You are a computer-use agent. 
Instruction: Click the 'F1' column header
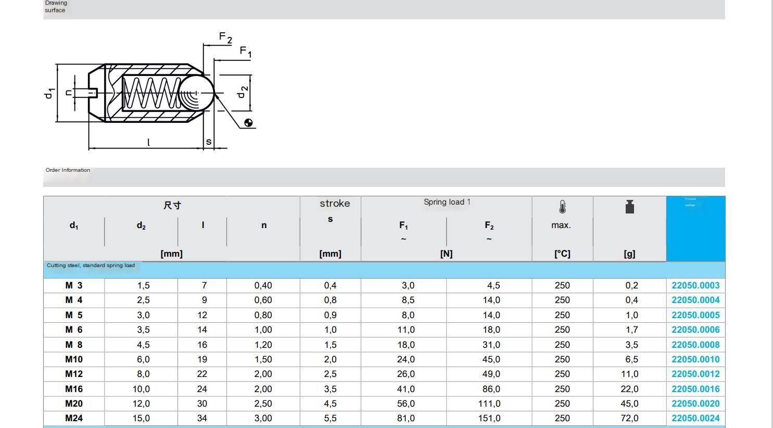coord(403,225)
